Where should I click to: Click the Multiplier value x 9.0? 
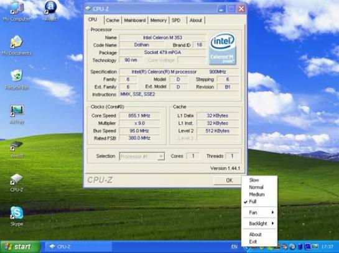(x=139, y=123)
